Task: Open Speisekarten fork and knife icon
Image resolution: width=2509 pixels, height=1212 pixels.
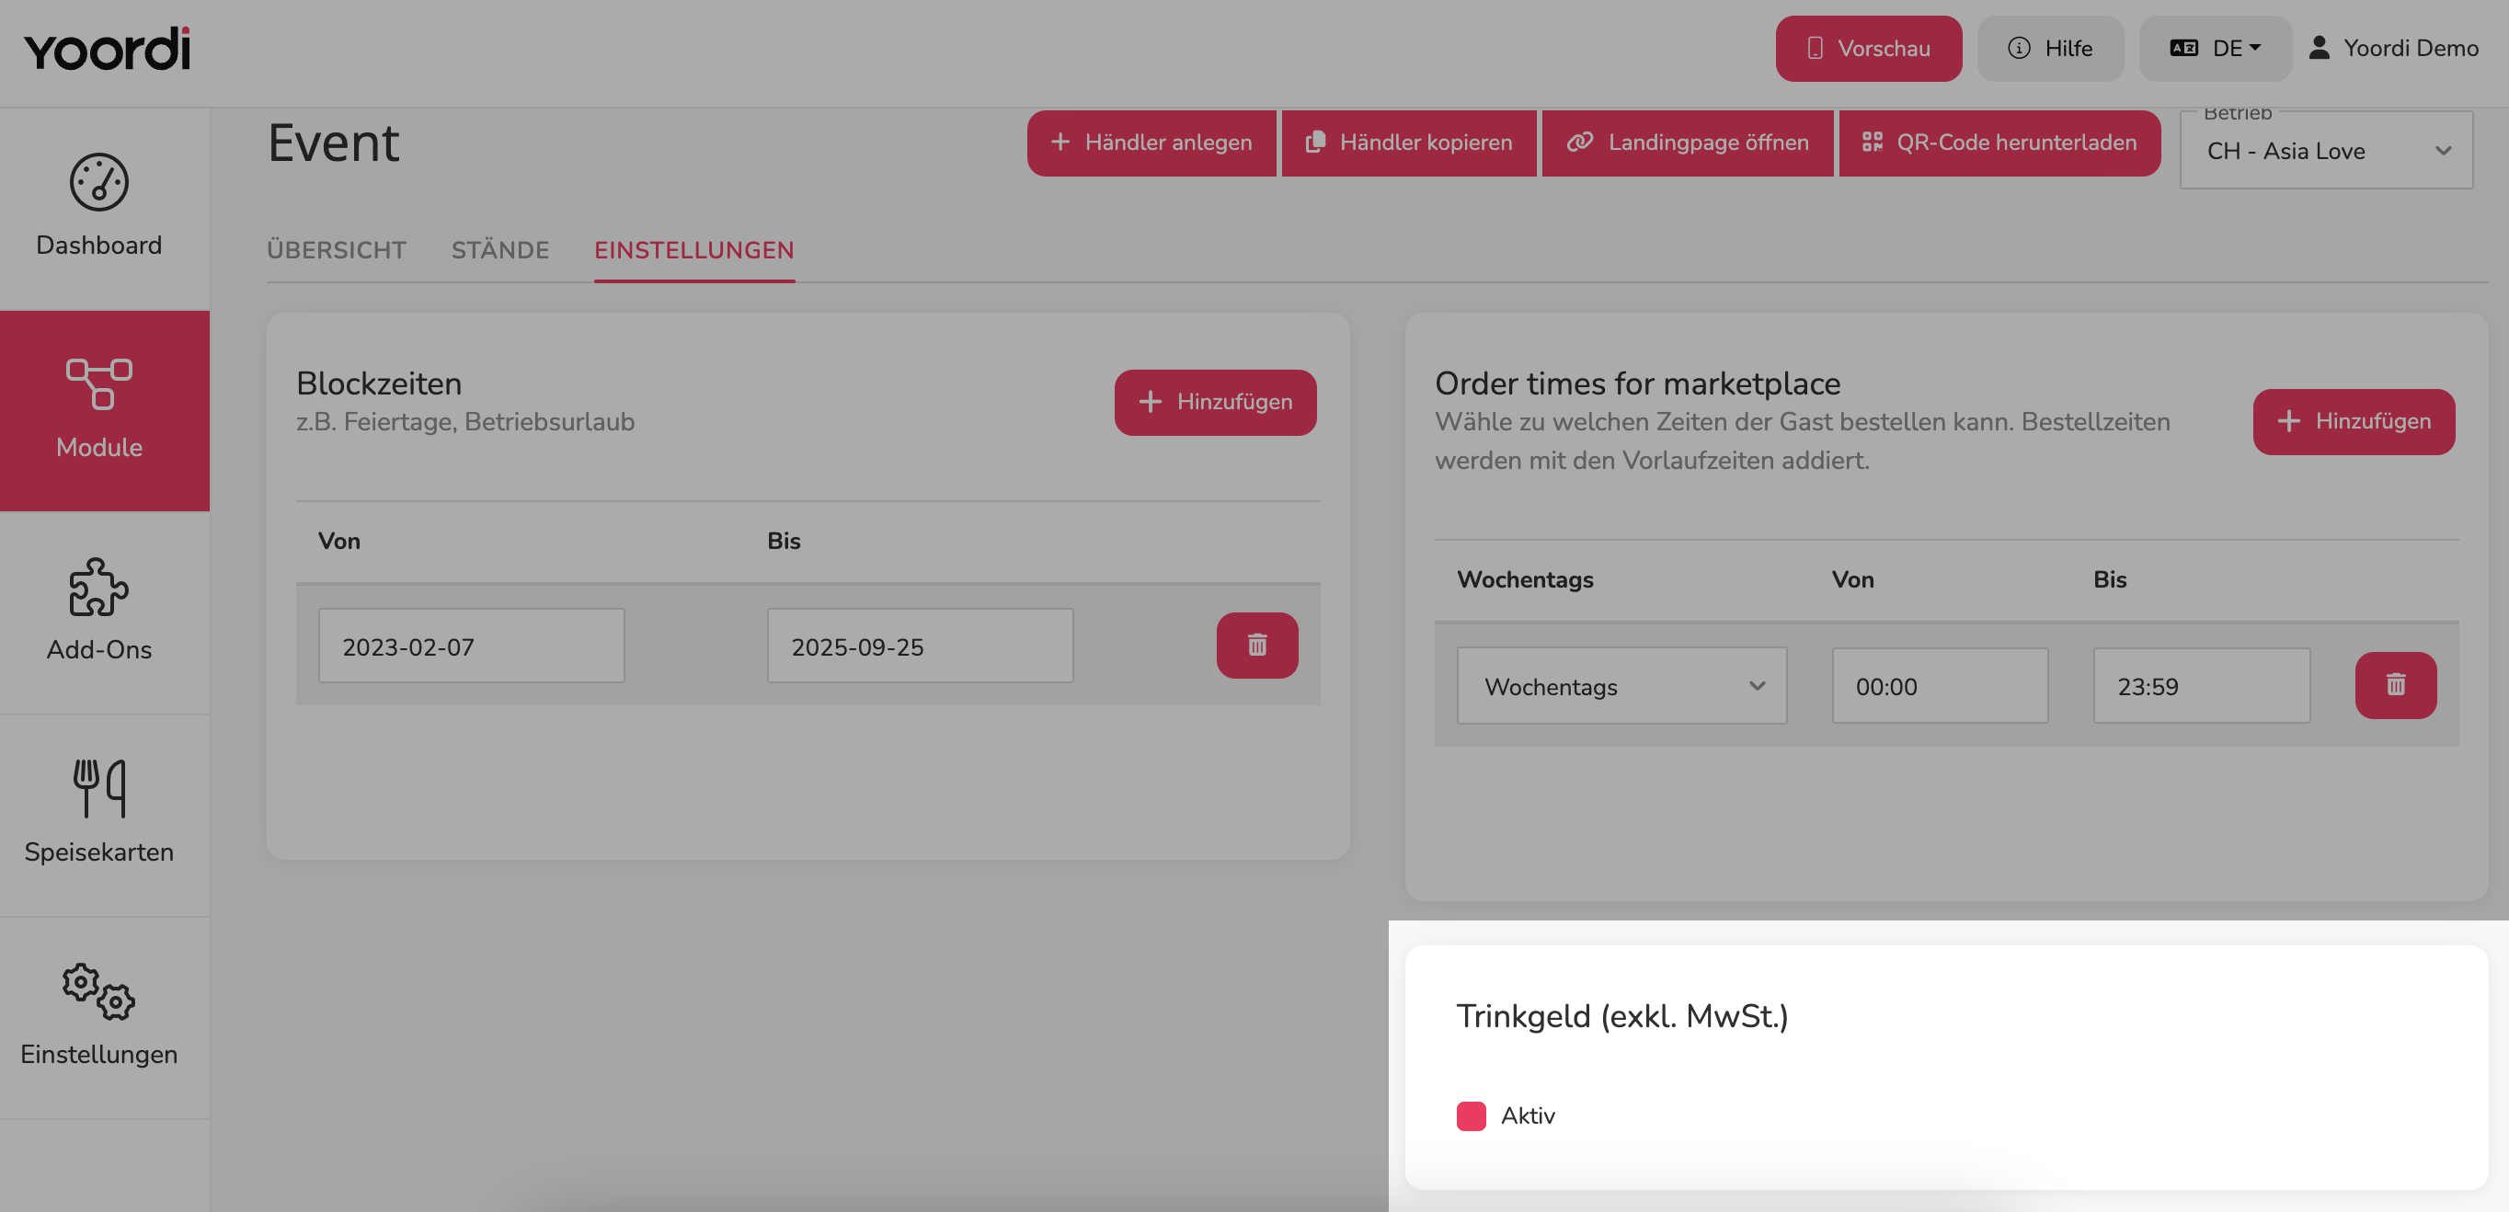Action: point(98,788)
